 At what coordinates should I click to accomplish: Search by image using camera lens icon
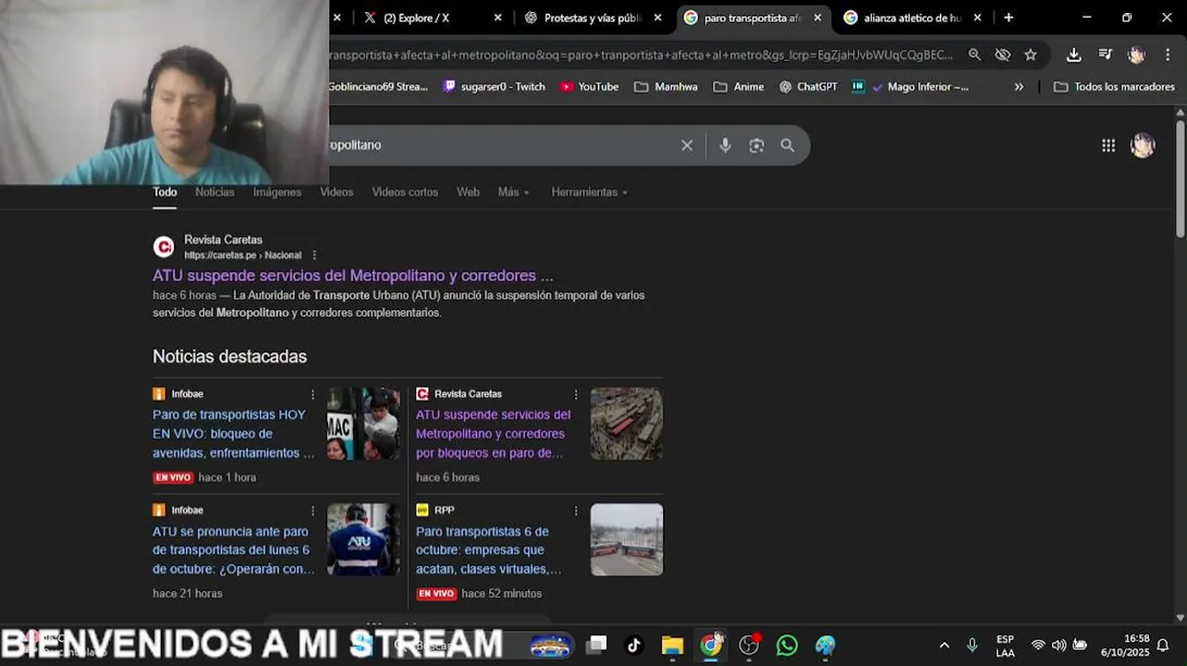pos(756,145)
